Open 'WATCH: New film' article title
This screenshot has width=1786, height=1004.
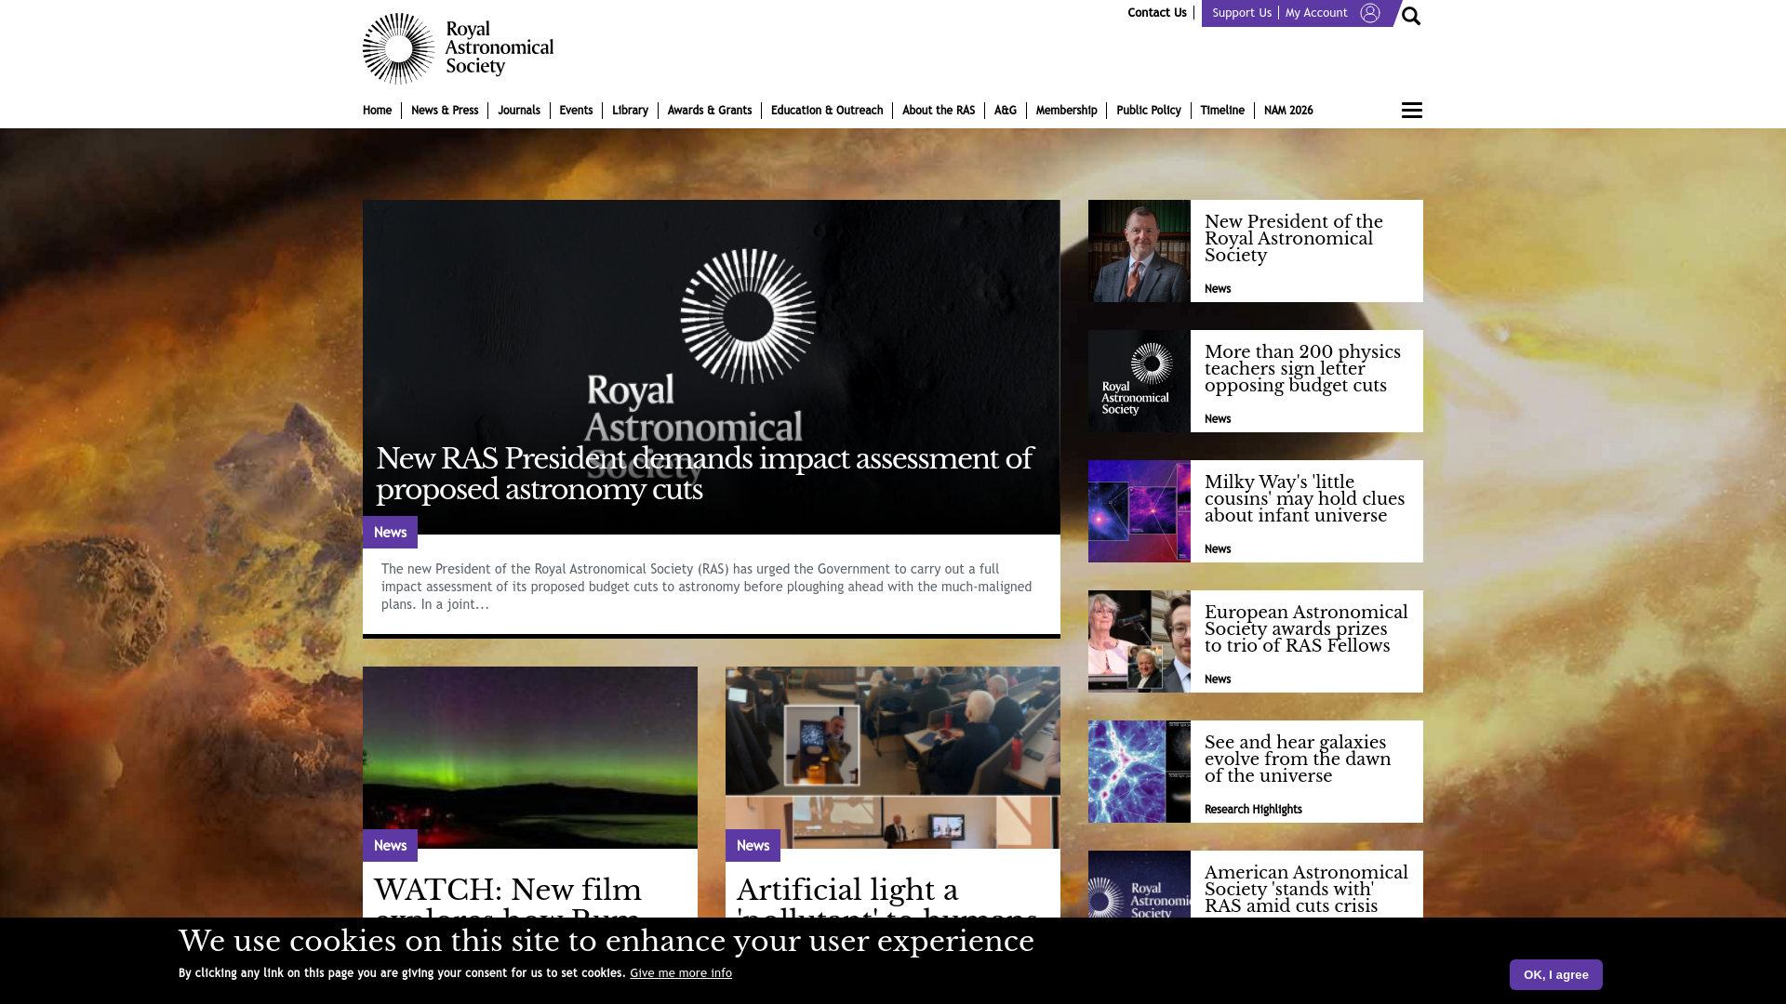click(508, 897)
